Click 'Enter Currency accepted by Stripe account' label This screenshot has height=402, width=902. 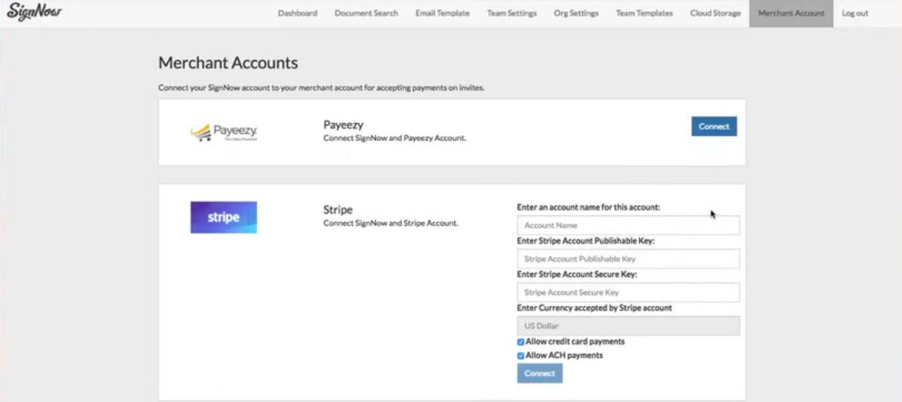(595, 307)
